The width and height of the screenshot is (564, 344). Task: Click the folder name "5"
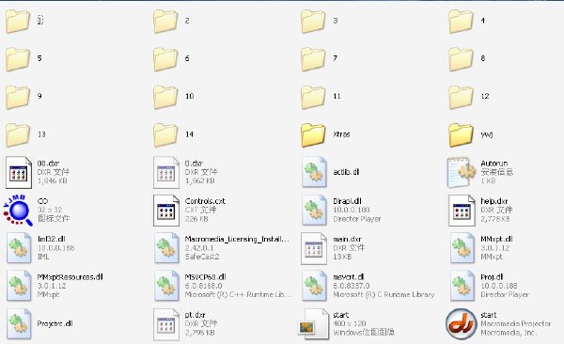(x=39, y=58)
